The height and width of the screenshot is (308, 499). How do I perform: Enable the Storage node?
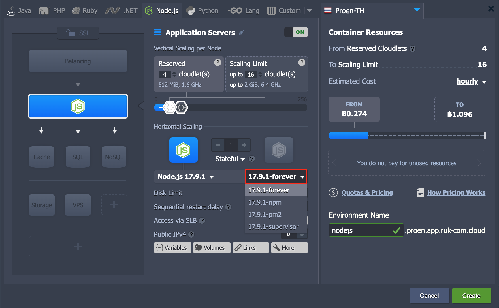pos(42,205)
